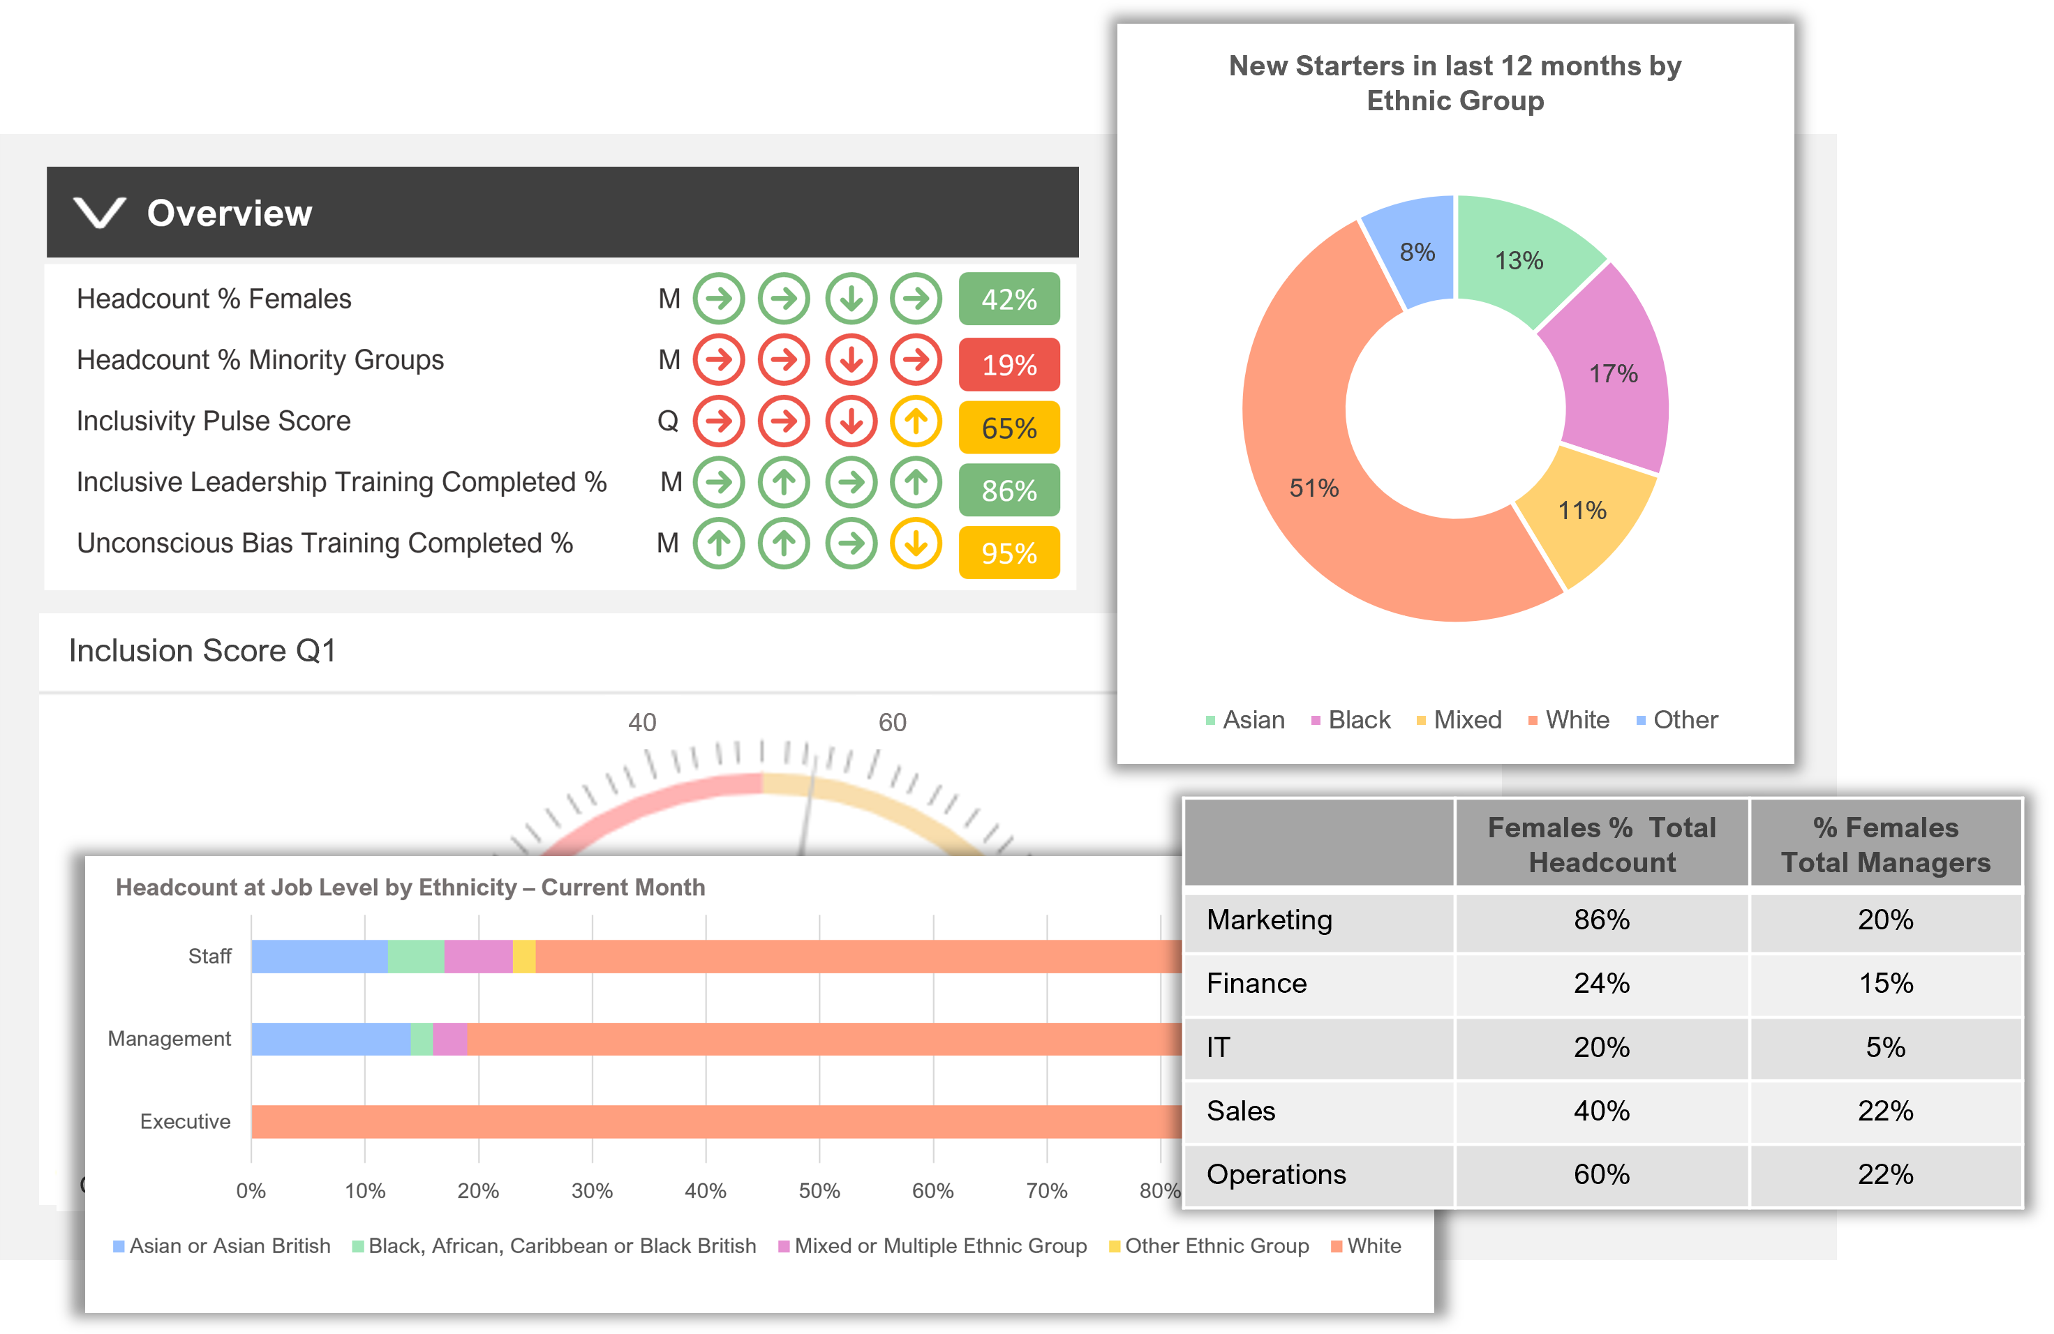Click the 65% Inclusivity Pulse Score badge

1009,428
